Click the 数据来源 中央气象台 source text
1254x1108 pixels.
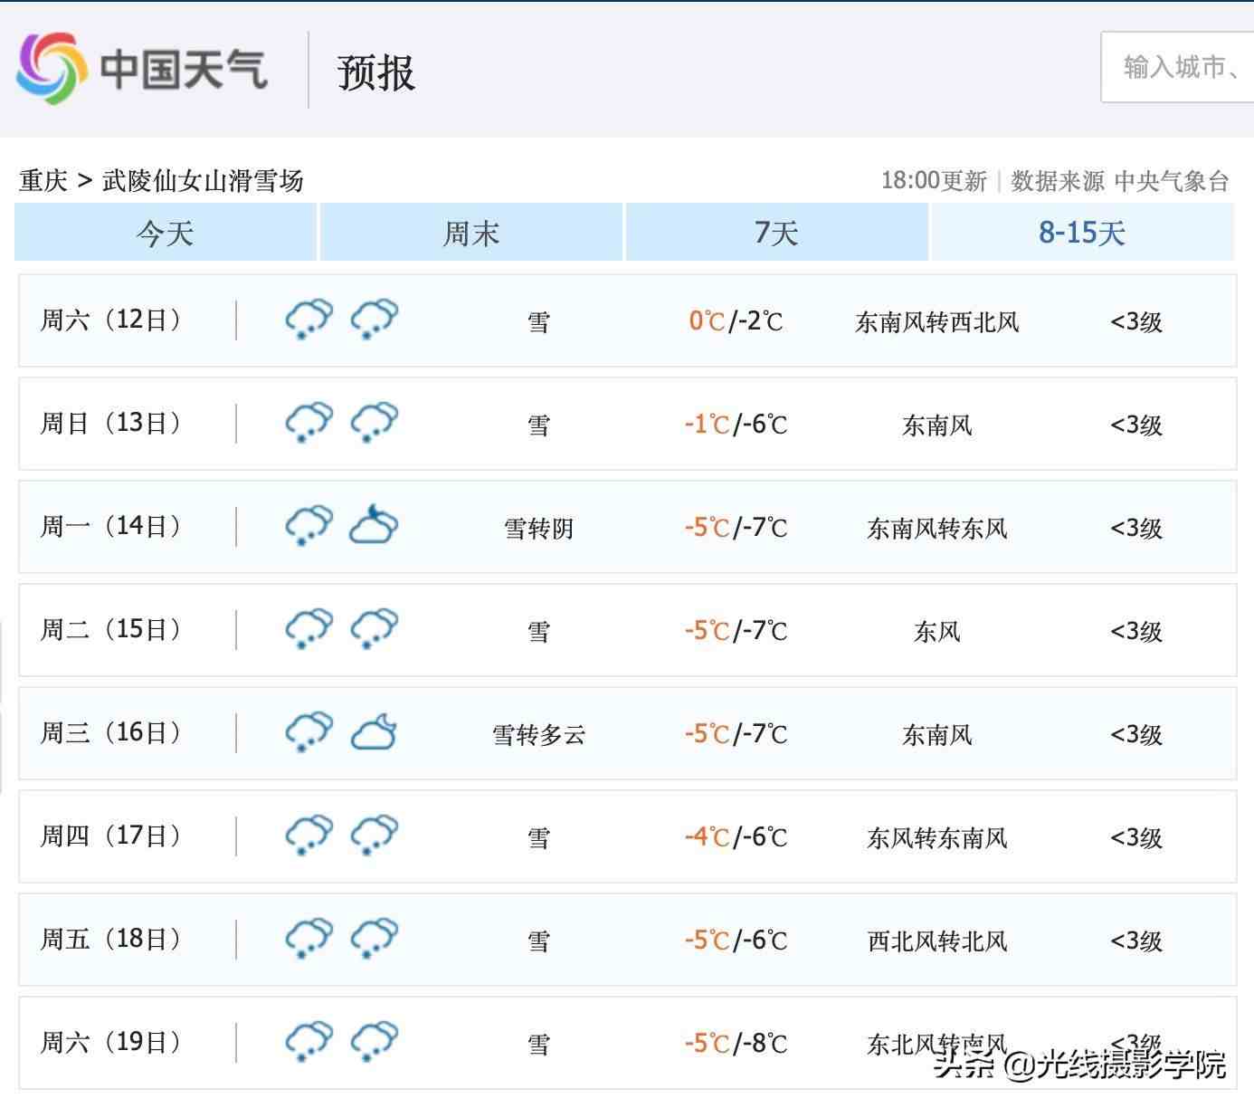[x=1120, y=181]
